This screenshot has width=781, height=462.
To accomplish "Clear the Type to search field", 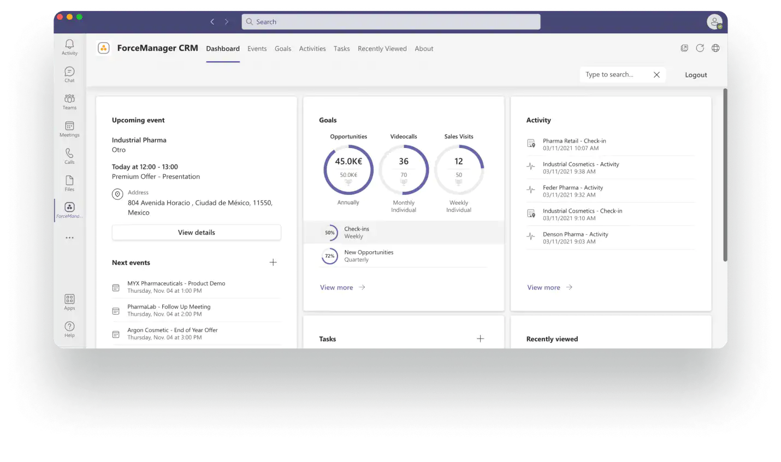I will pos(656,75).
